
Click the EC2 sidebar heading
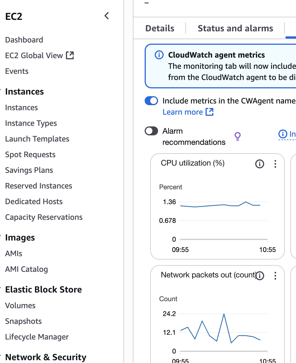point(14,16)
